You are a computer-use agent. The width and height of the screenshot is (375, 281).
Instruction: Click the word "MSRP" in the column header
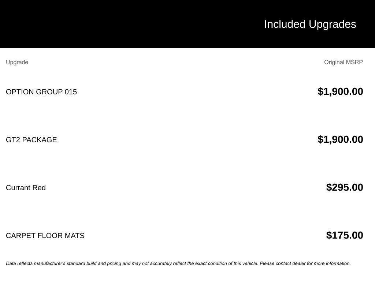354,62
